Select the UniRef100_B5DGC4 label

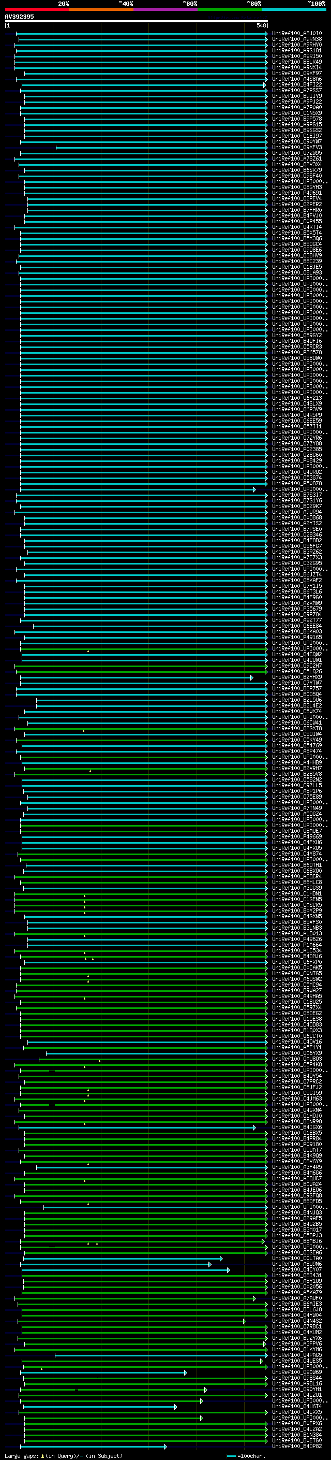297,244
